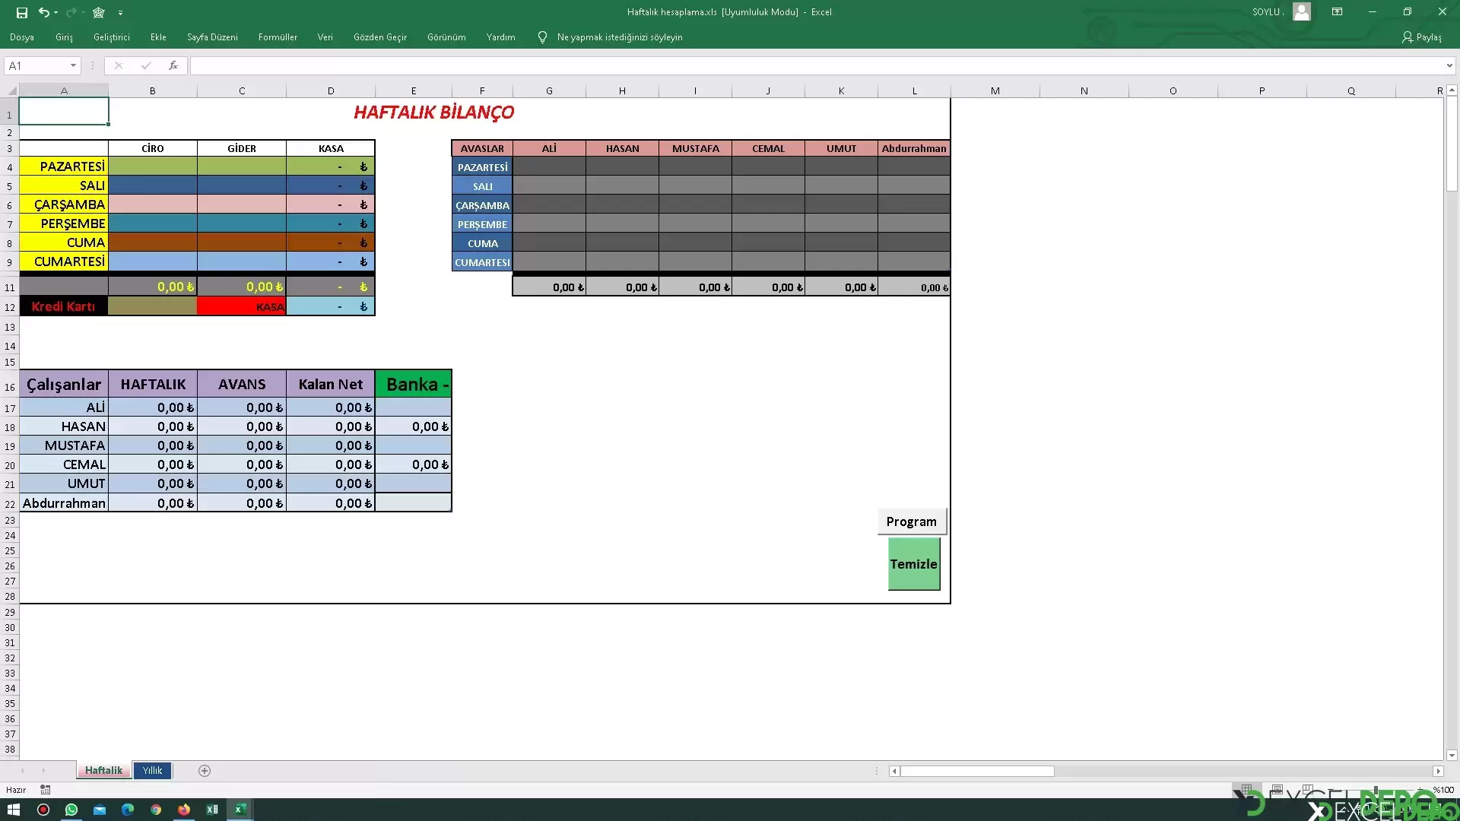Image resolution: width=1460 pixels, height=821 pixels.
Task: Expand the Customize Quick Access Toolbar arrow
Action: coord(120,13)
